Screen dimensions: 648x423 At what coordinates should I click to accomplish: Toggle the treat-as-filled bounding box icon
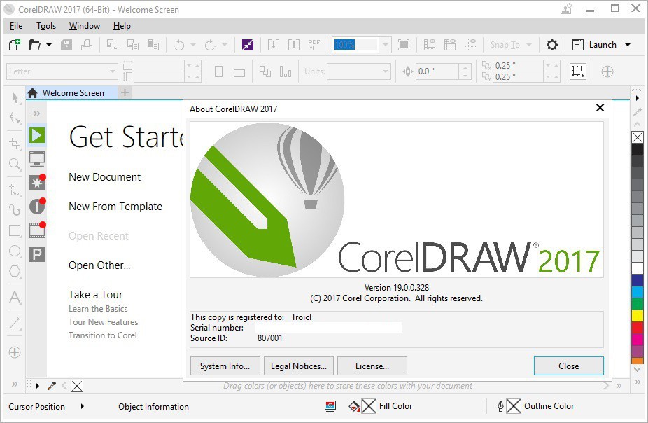point(577,71)
